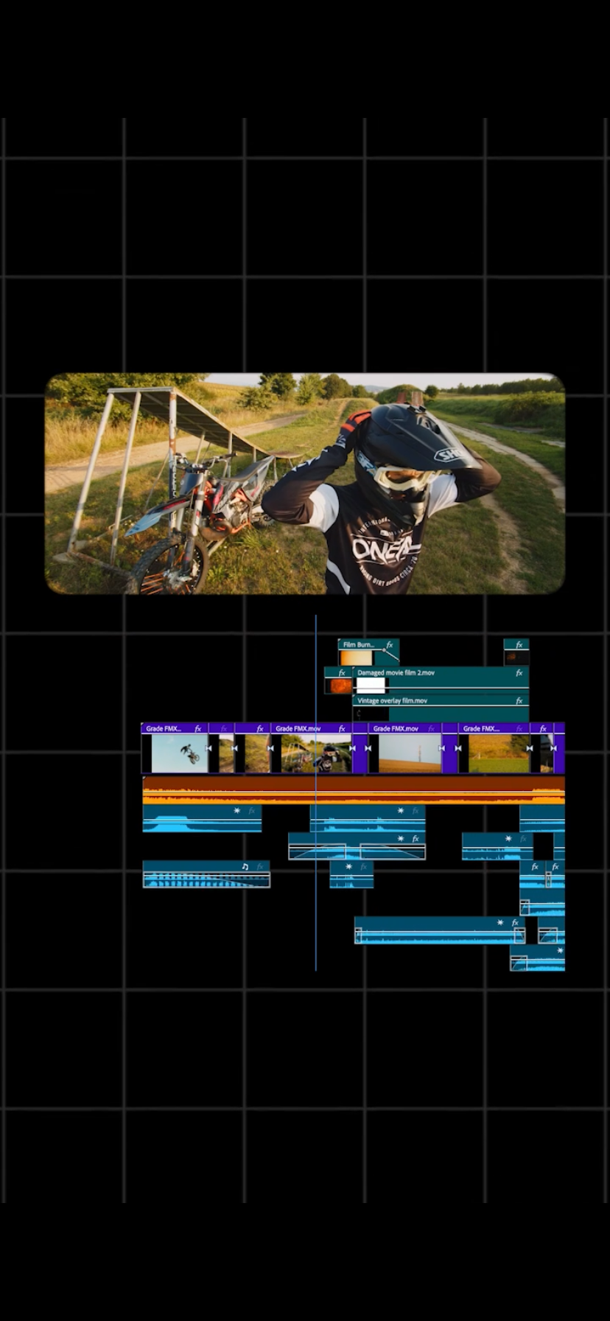The height and width of the screenshot is (1321, 610).
Task: Select Grade FMX.mov clip showing tower in field
Action: click(x=404, y=747)
